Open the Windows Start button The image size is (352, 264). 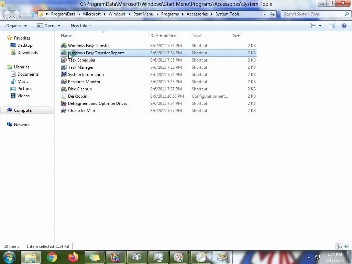coord(9,257)
